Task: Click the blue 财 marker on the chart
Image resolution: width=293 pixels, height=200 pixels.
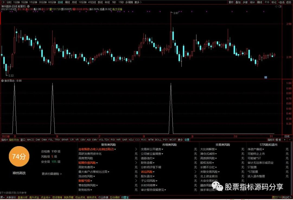Action: pyautogui.click(x=266, y=77)
